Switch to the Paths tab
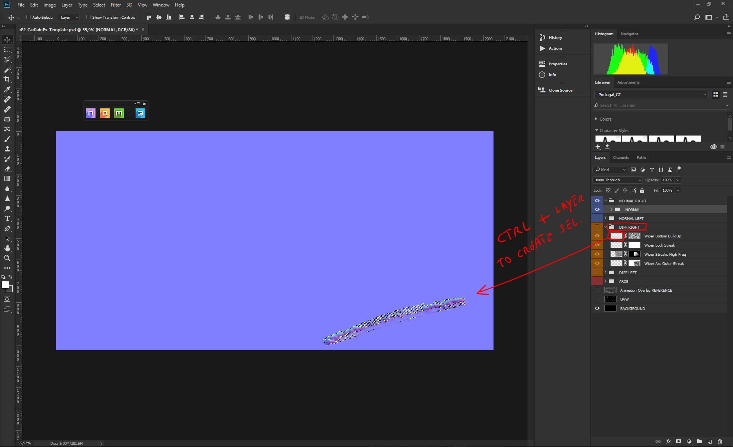Image resolution: width=733 pixels, height=447 pixels. click(641, 157)
